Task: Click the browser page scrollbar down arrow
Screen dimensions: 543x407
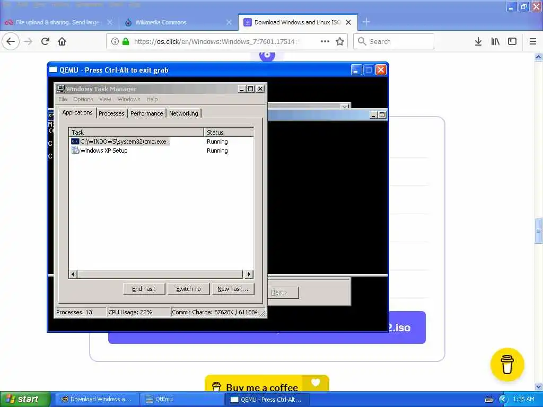Action: 539,386
